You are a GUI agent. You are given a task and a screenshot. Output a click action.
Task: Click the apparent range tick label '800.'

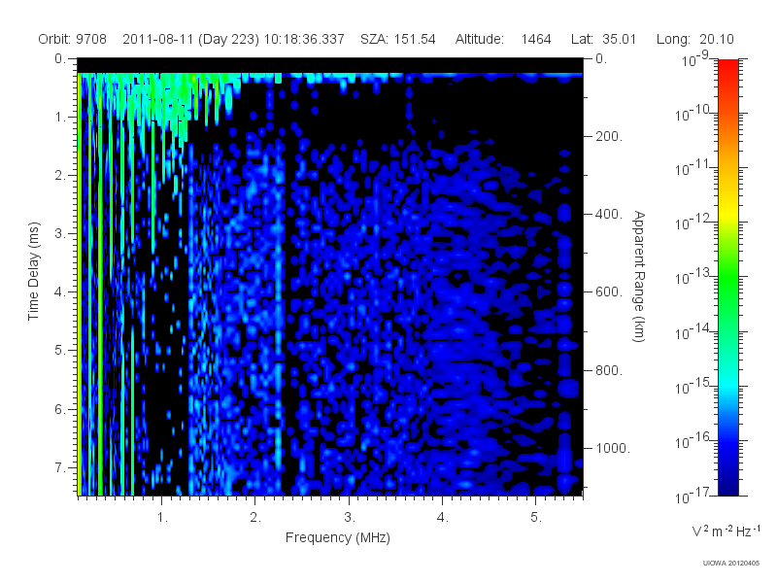point(609,370)
